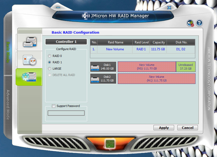Screen dimensions: 217x157
Task: Click the Unreleased 37.25 GB green segment
Action: [x=186, y=67]
